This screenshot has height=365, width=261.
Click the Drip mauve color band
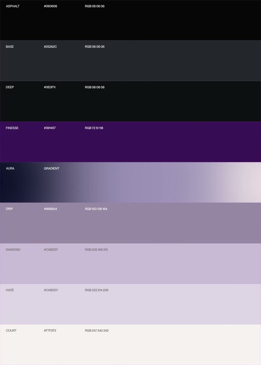(130, 223)
